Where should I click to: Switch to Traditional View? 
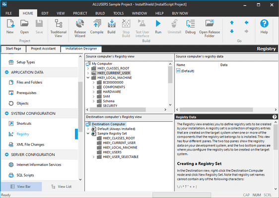pos(59,28)
